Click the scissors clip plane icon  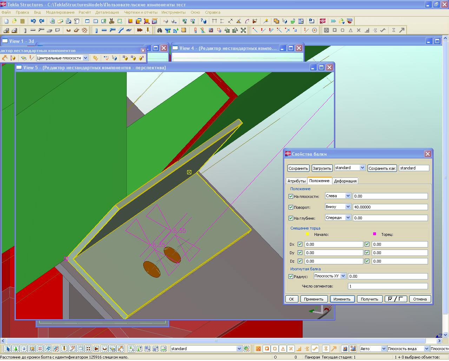point(112,21)
